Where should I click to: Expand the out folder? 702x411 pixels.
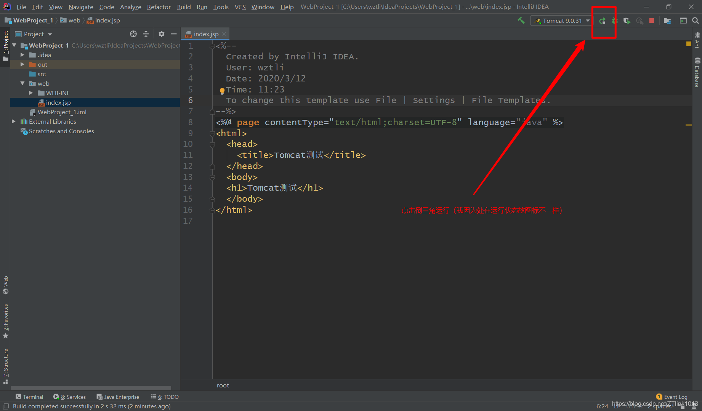click(x=22, y=64)
